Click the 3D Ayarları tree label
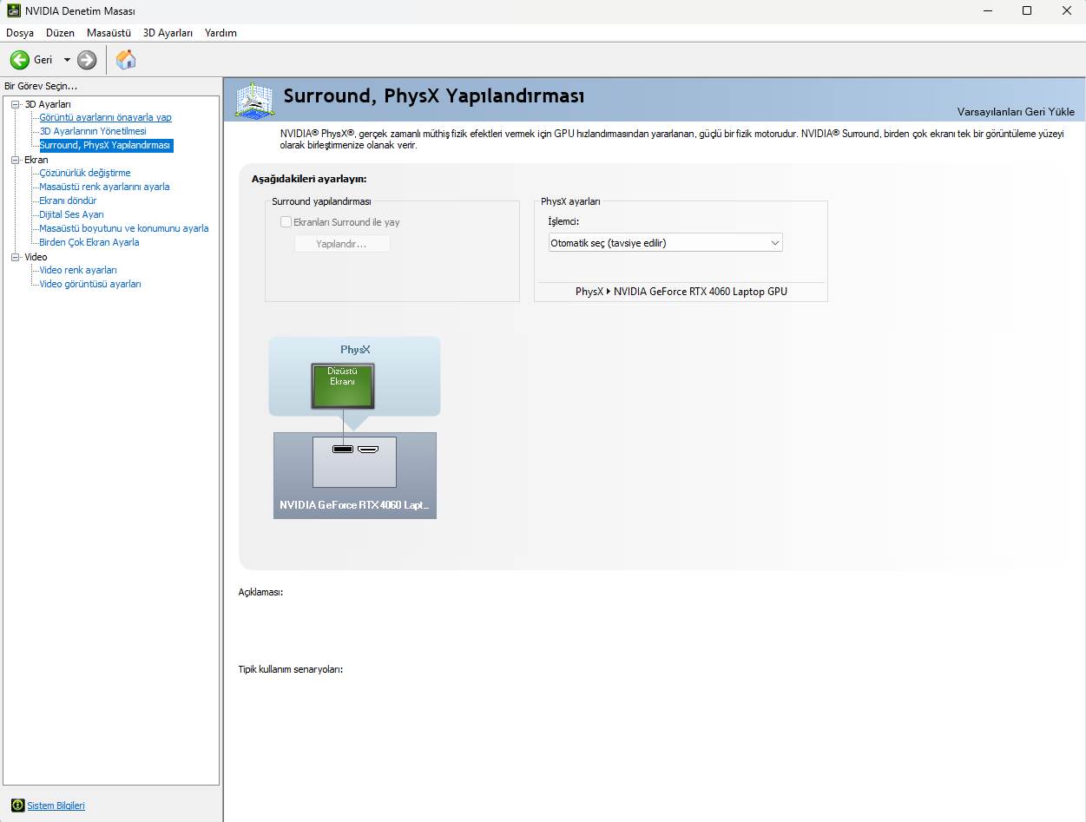Screen dimensions: 1086x822 click(x=48, y=104)
